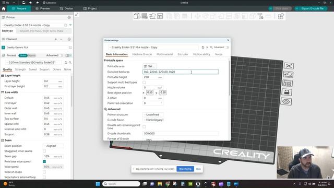The height and width of the screenshot is (188, 334).
Task: Toggle Advanced switch in Printer settings dialog
Action: pos(228,47)
